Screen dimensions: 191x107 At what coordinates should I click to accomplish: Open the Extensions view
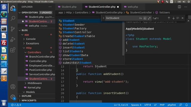13,50
